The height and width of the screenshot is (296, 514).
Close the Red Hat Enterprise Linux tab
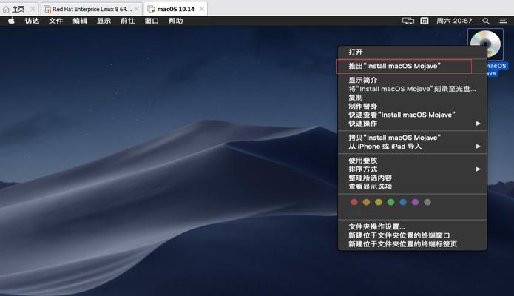[137, 9]
